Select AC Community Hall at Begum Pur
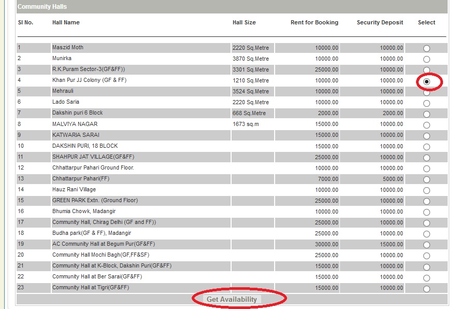Viewport: 457px width, 309px height. pyautogui.click(x=426, y=245)
